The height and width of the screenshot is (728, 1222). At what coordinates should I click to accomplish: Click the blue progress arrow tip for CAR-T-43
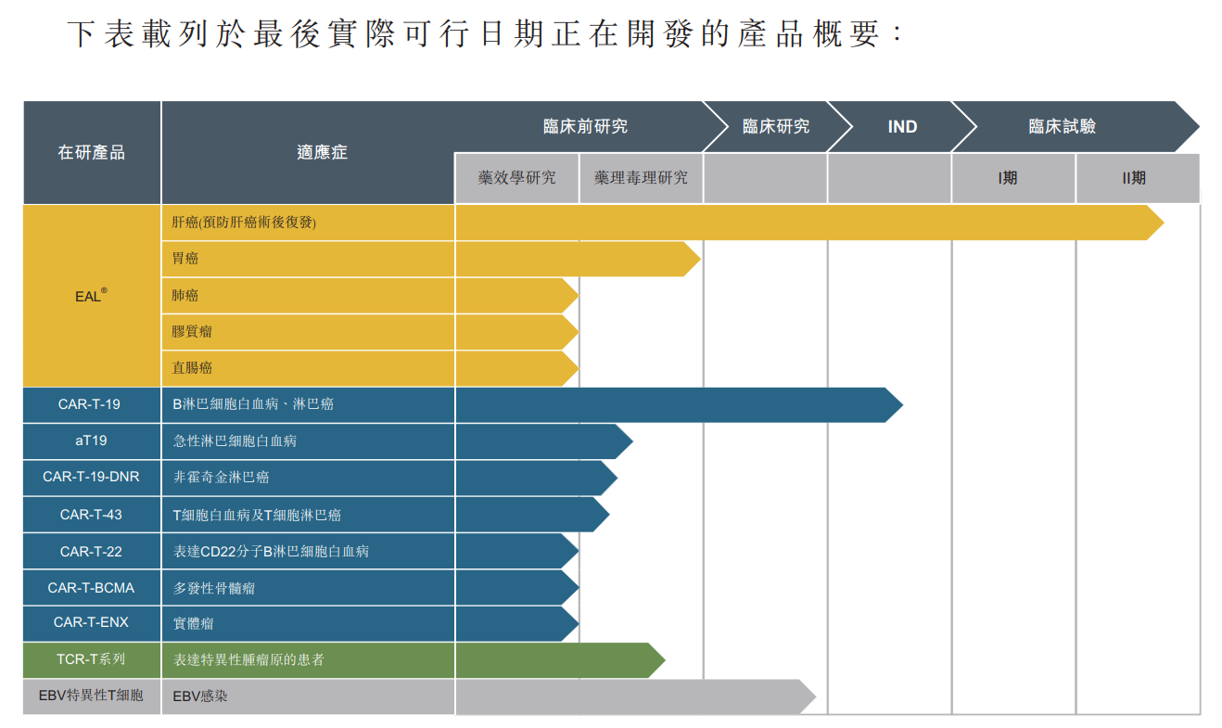tap(601, 515)
